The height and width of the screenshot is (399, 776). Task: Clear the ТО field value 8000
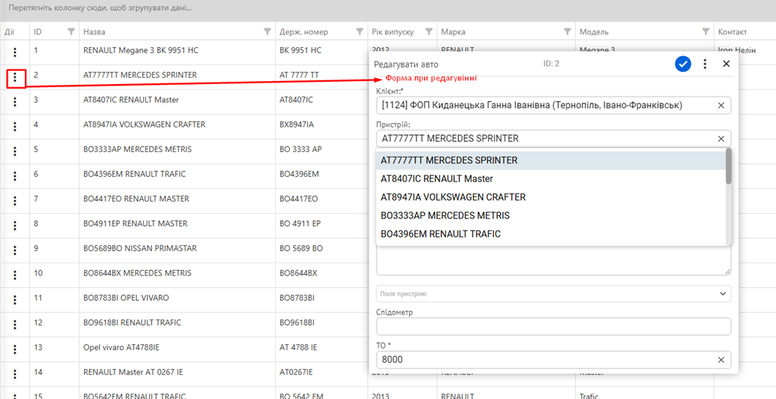721,360
